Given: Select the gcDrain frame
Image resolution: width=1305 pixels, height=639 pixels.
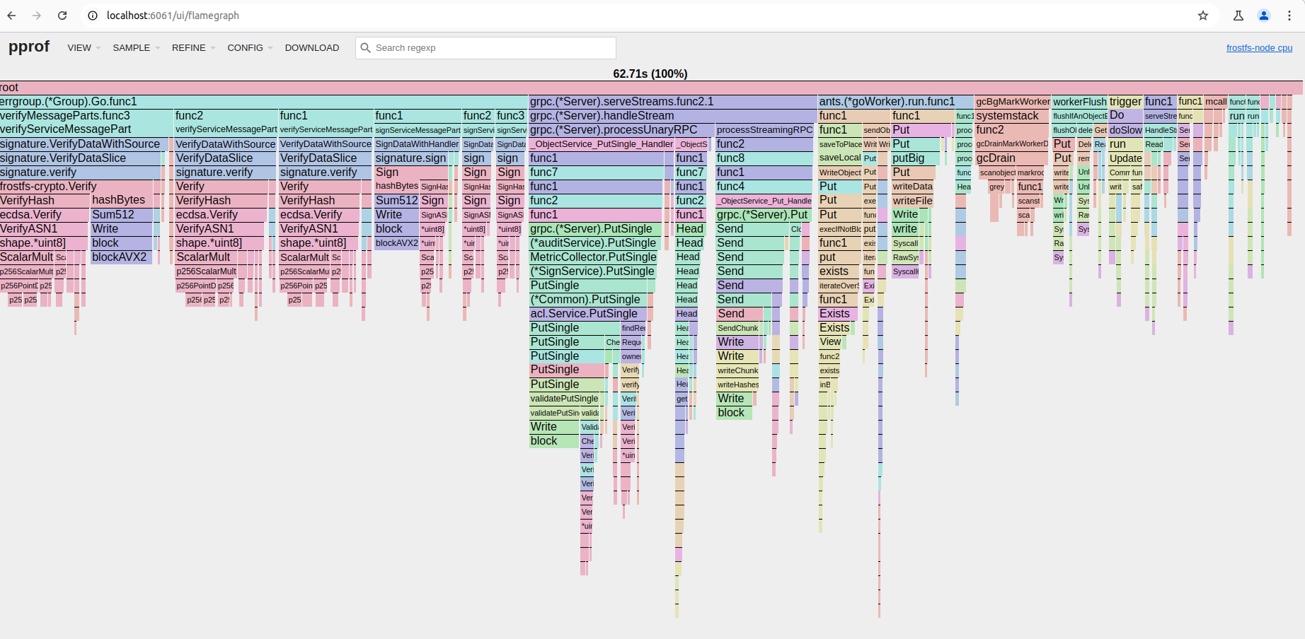Looking at the screenshot, I should click(1012, 158).
